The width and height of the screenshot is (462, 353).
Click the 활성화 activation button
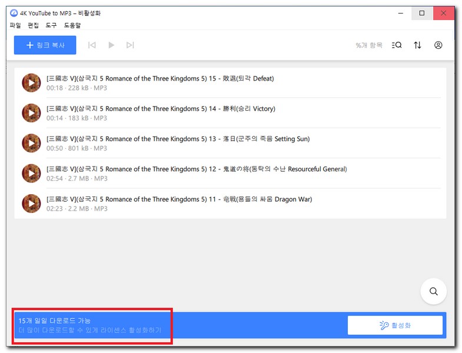coord(395,325)
